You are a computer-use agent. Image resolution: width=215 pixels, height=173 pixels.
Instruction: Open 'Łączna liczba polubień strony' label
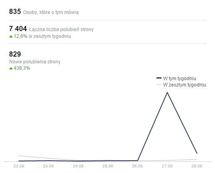click(x=61, y=29)
